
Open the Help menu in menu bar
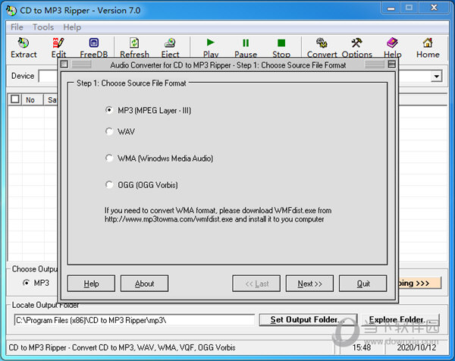[x=72, y=27]
